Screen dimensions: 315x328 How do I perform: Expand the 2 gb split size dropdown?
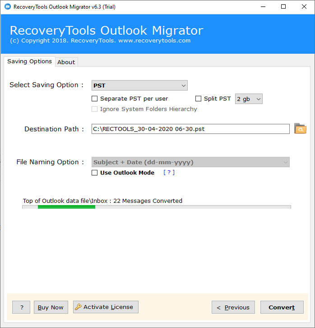coord(249,99)
